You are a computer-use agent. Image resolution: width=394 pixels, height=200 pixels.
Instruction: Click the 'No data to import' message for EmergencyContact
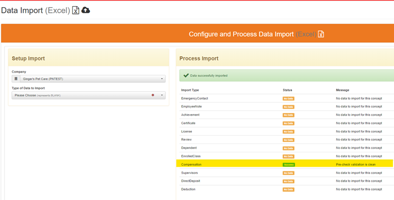tap(359, 99)
